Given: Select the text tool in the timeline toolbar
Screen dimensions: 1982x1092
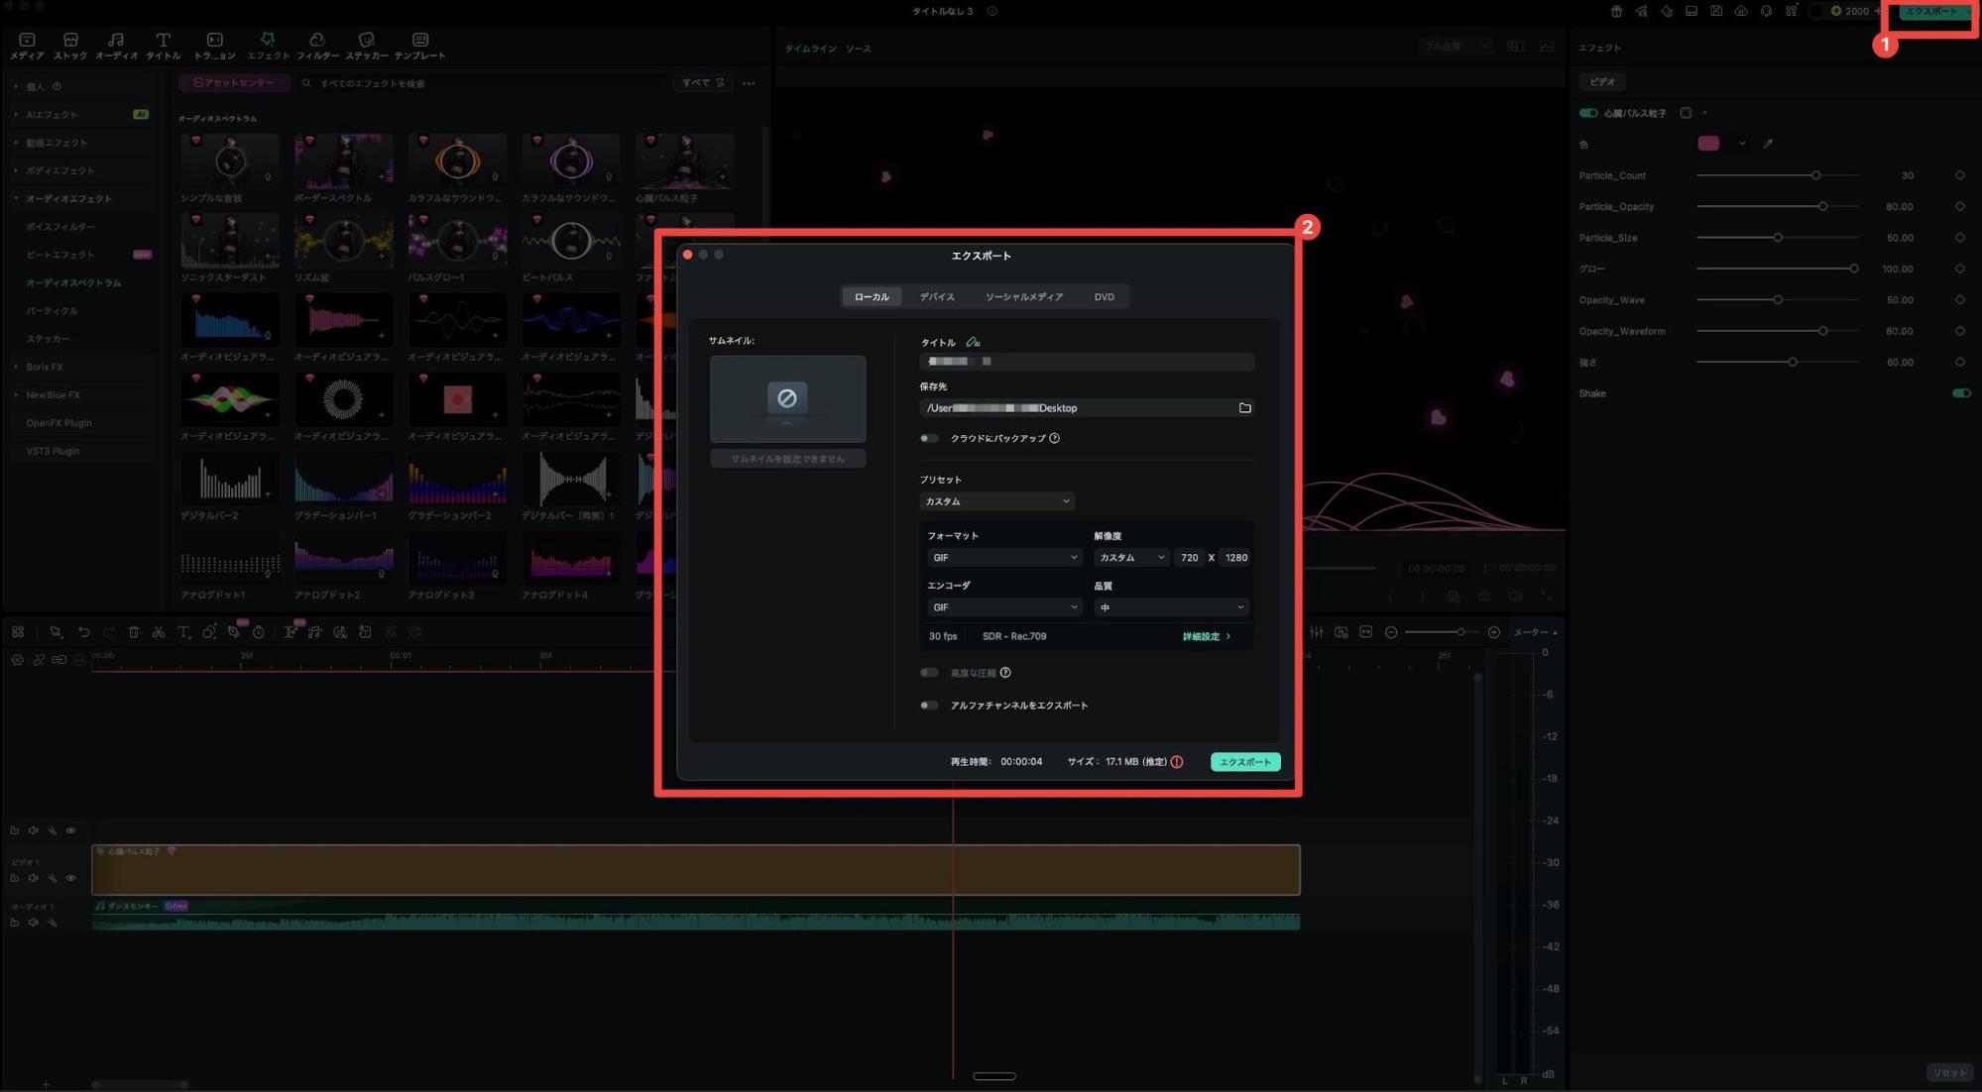Looking at the screenshot, I should pyautogui.click(x=183, y=631).
